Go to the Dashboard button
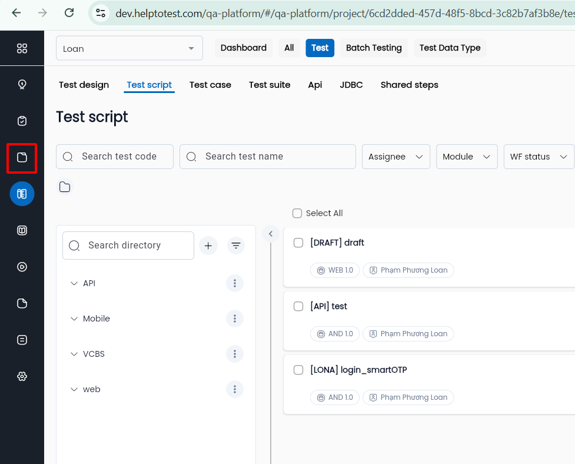The height and width of the screenshot is (464, 575). pos(243,48)
